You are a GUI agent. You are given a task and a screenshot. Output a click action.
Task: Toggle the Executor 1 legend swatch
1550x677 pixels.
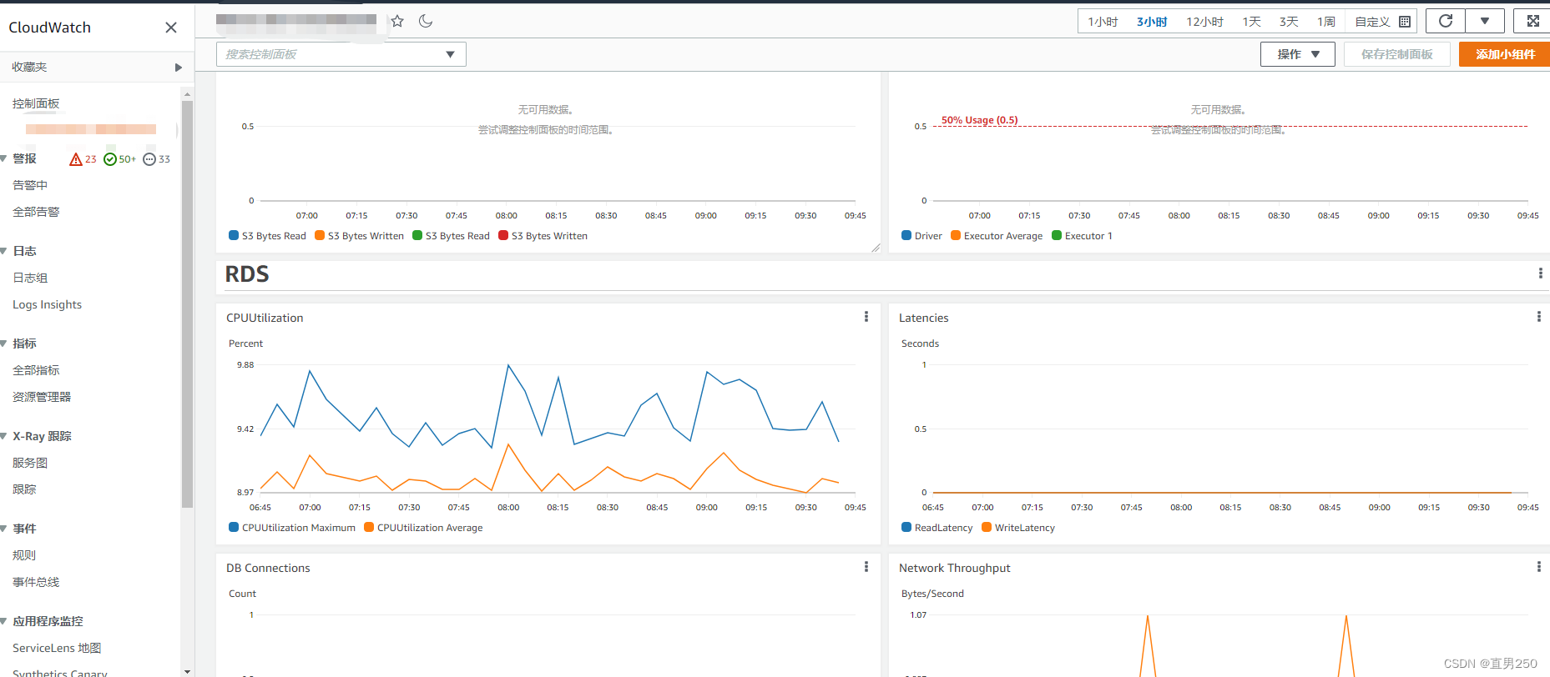click(x=1057, y=235)
